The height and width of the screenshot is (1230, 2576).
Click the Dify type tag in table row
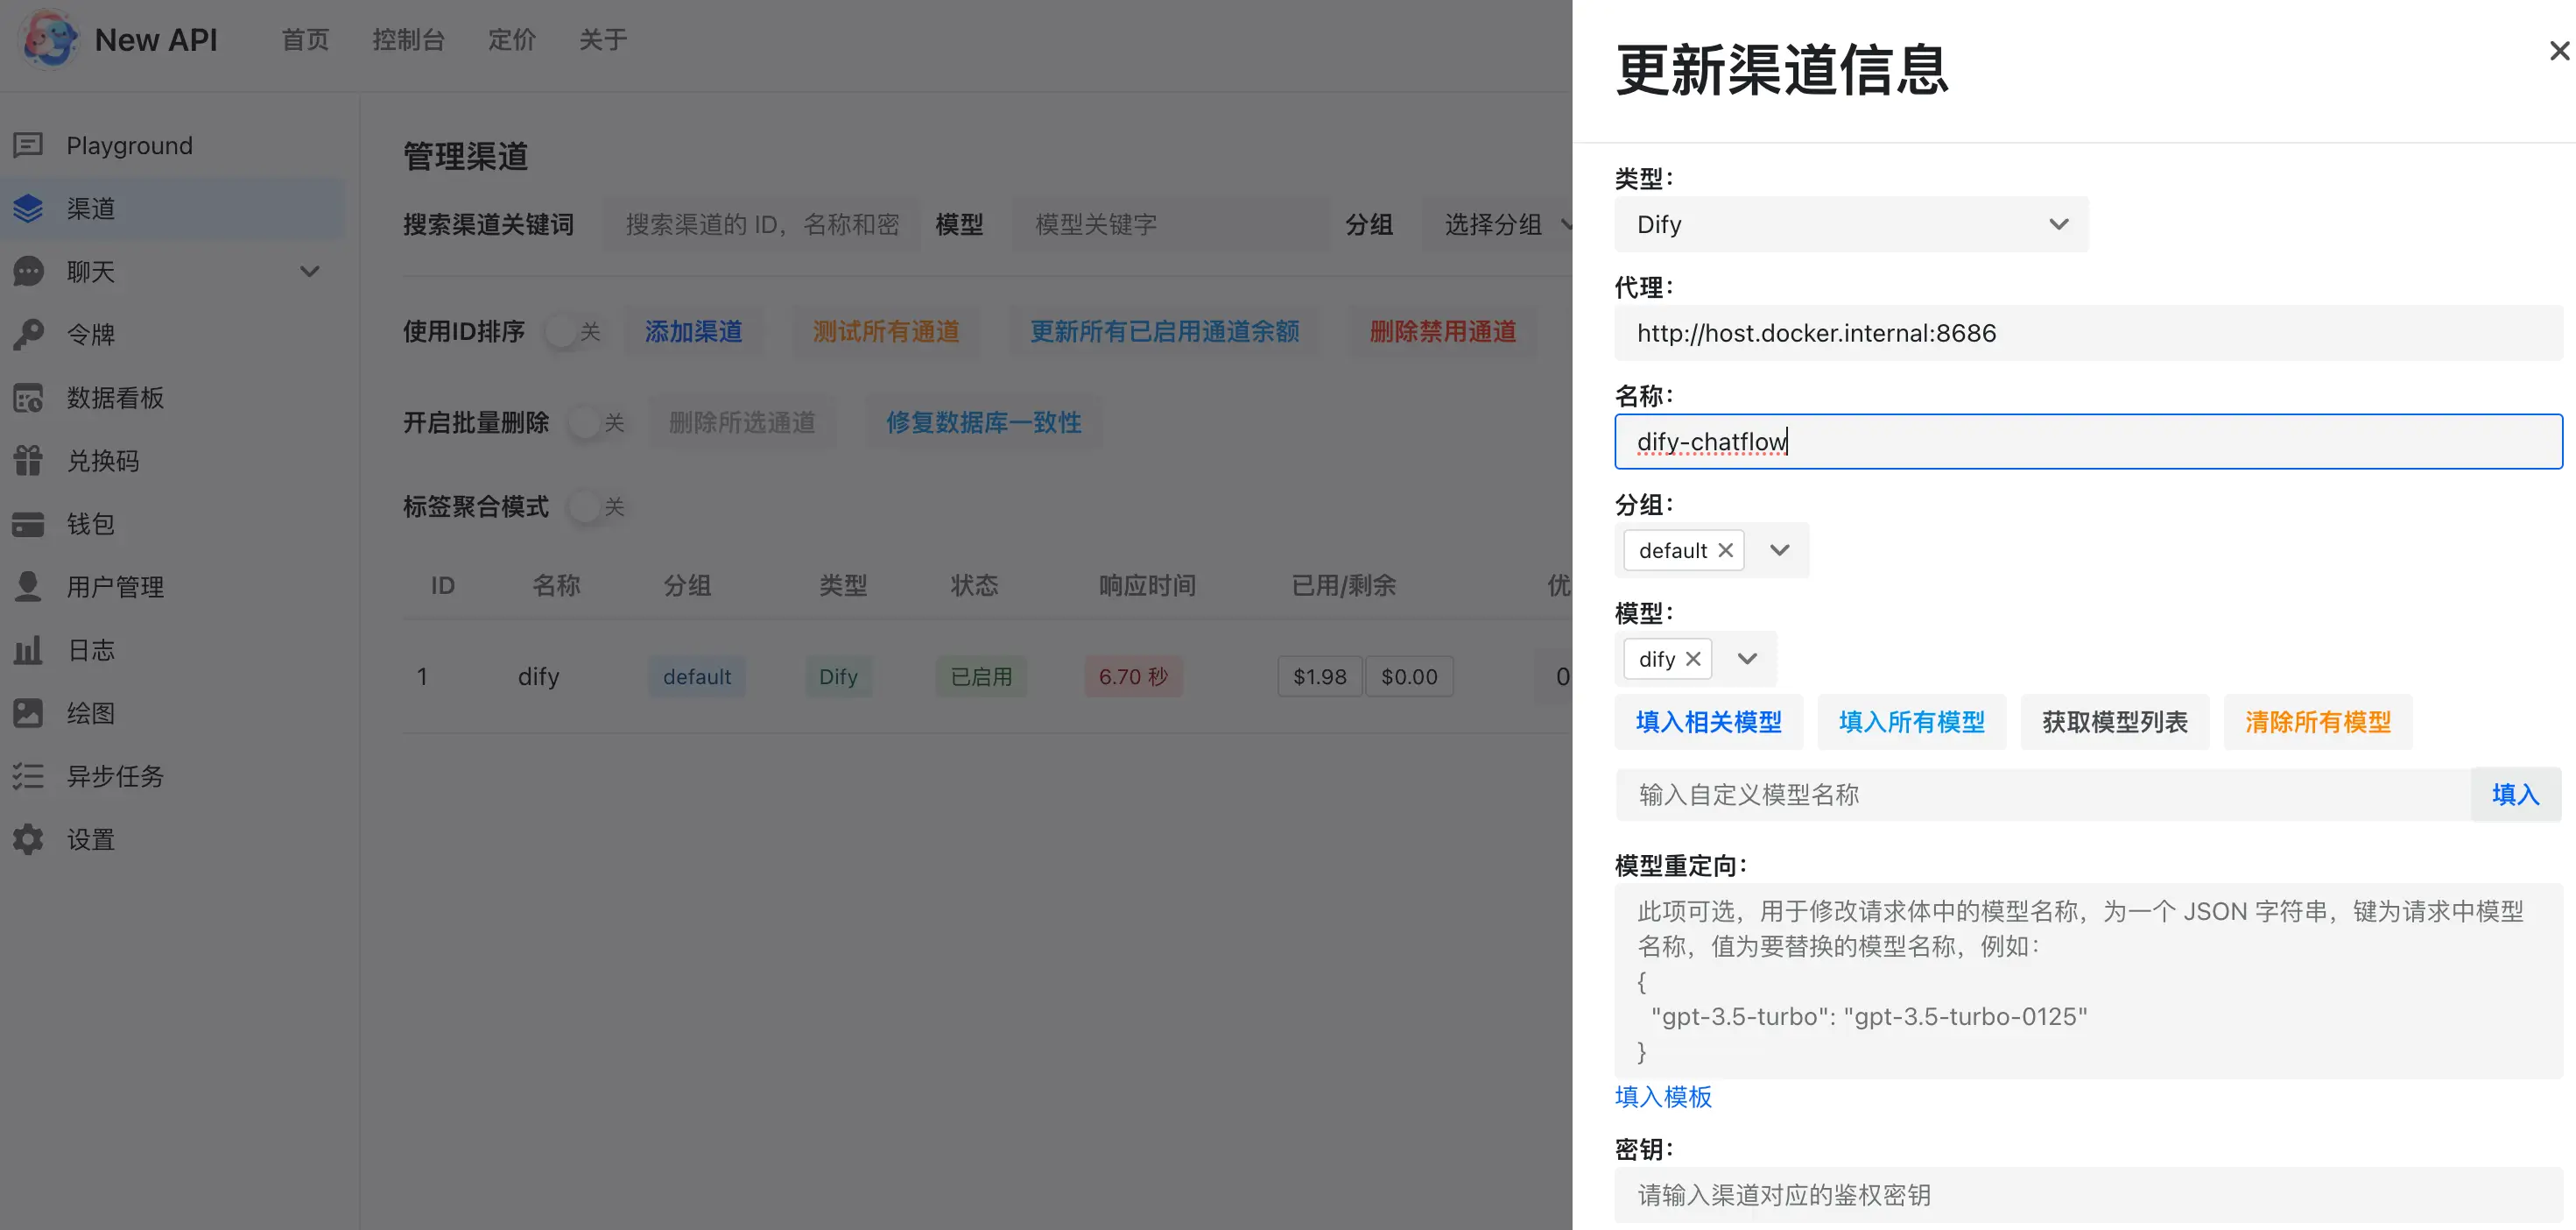click(838, 676)
